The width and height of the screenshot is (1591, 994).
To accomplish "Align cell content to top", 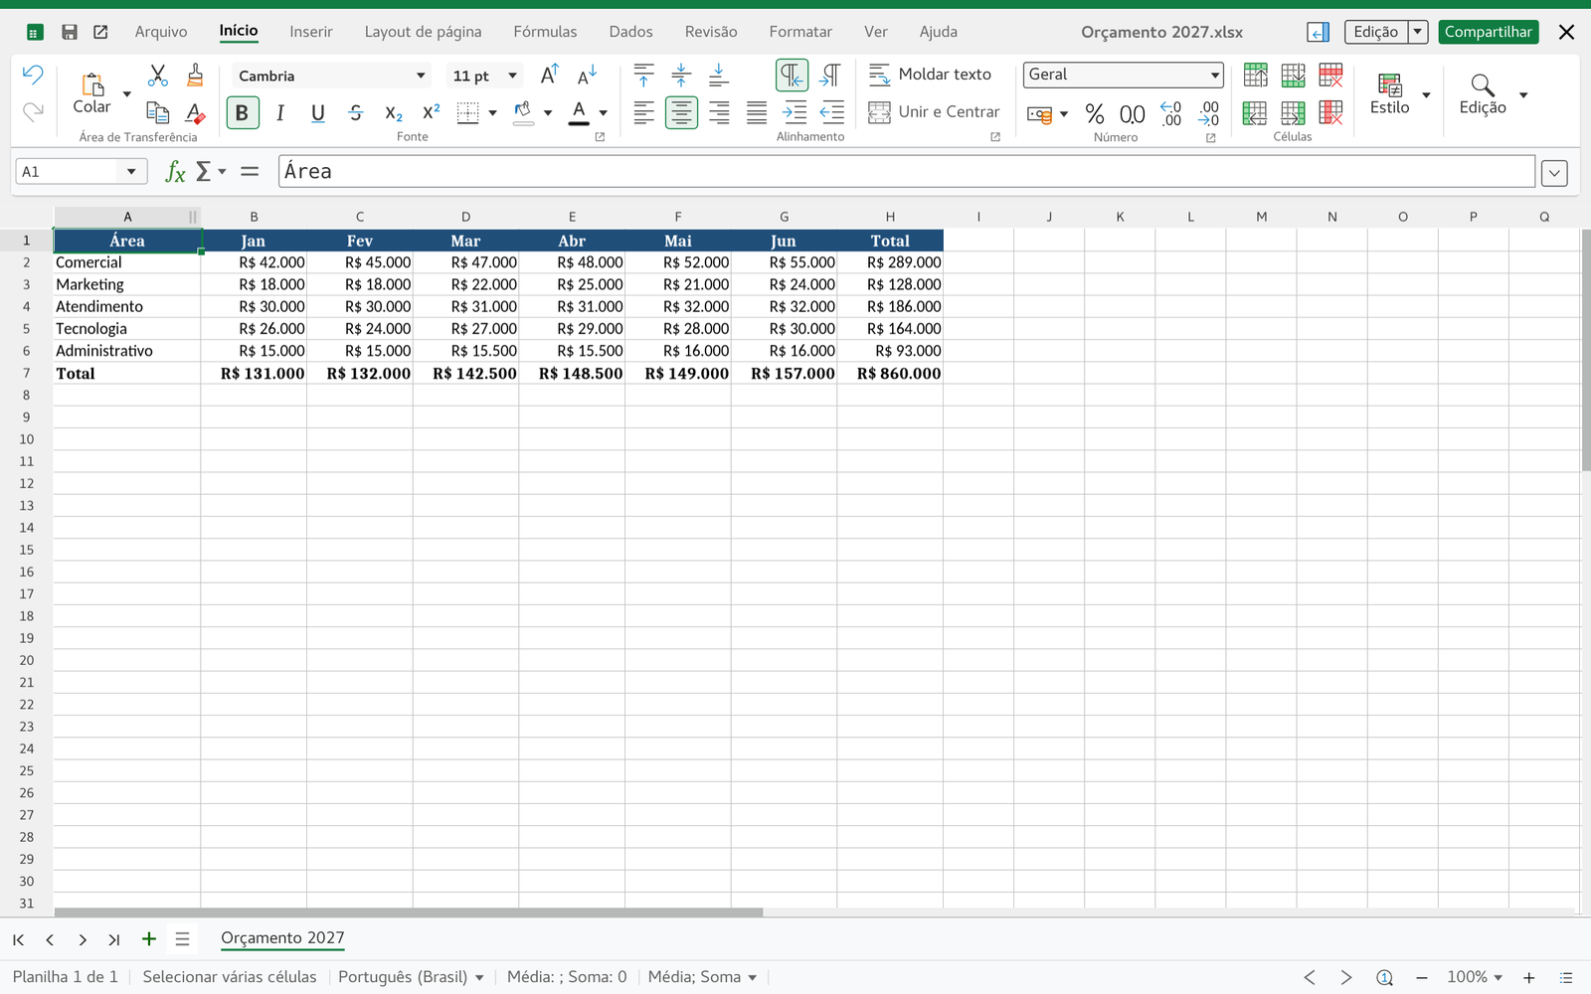I will click(643, 75).
